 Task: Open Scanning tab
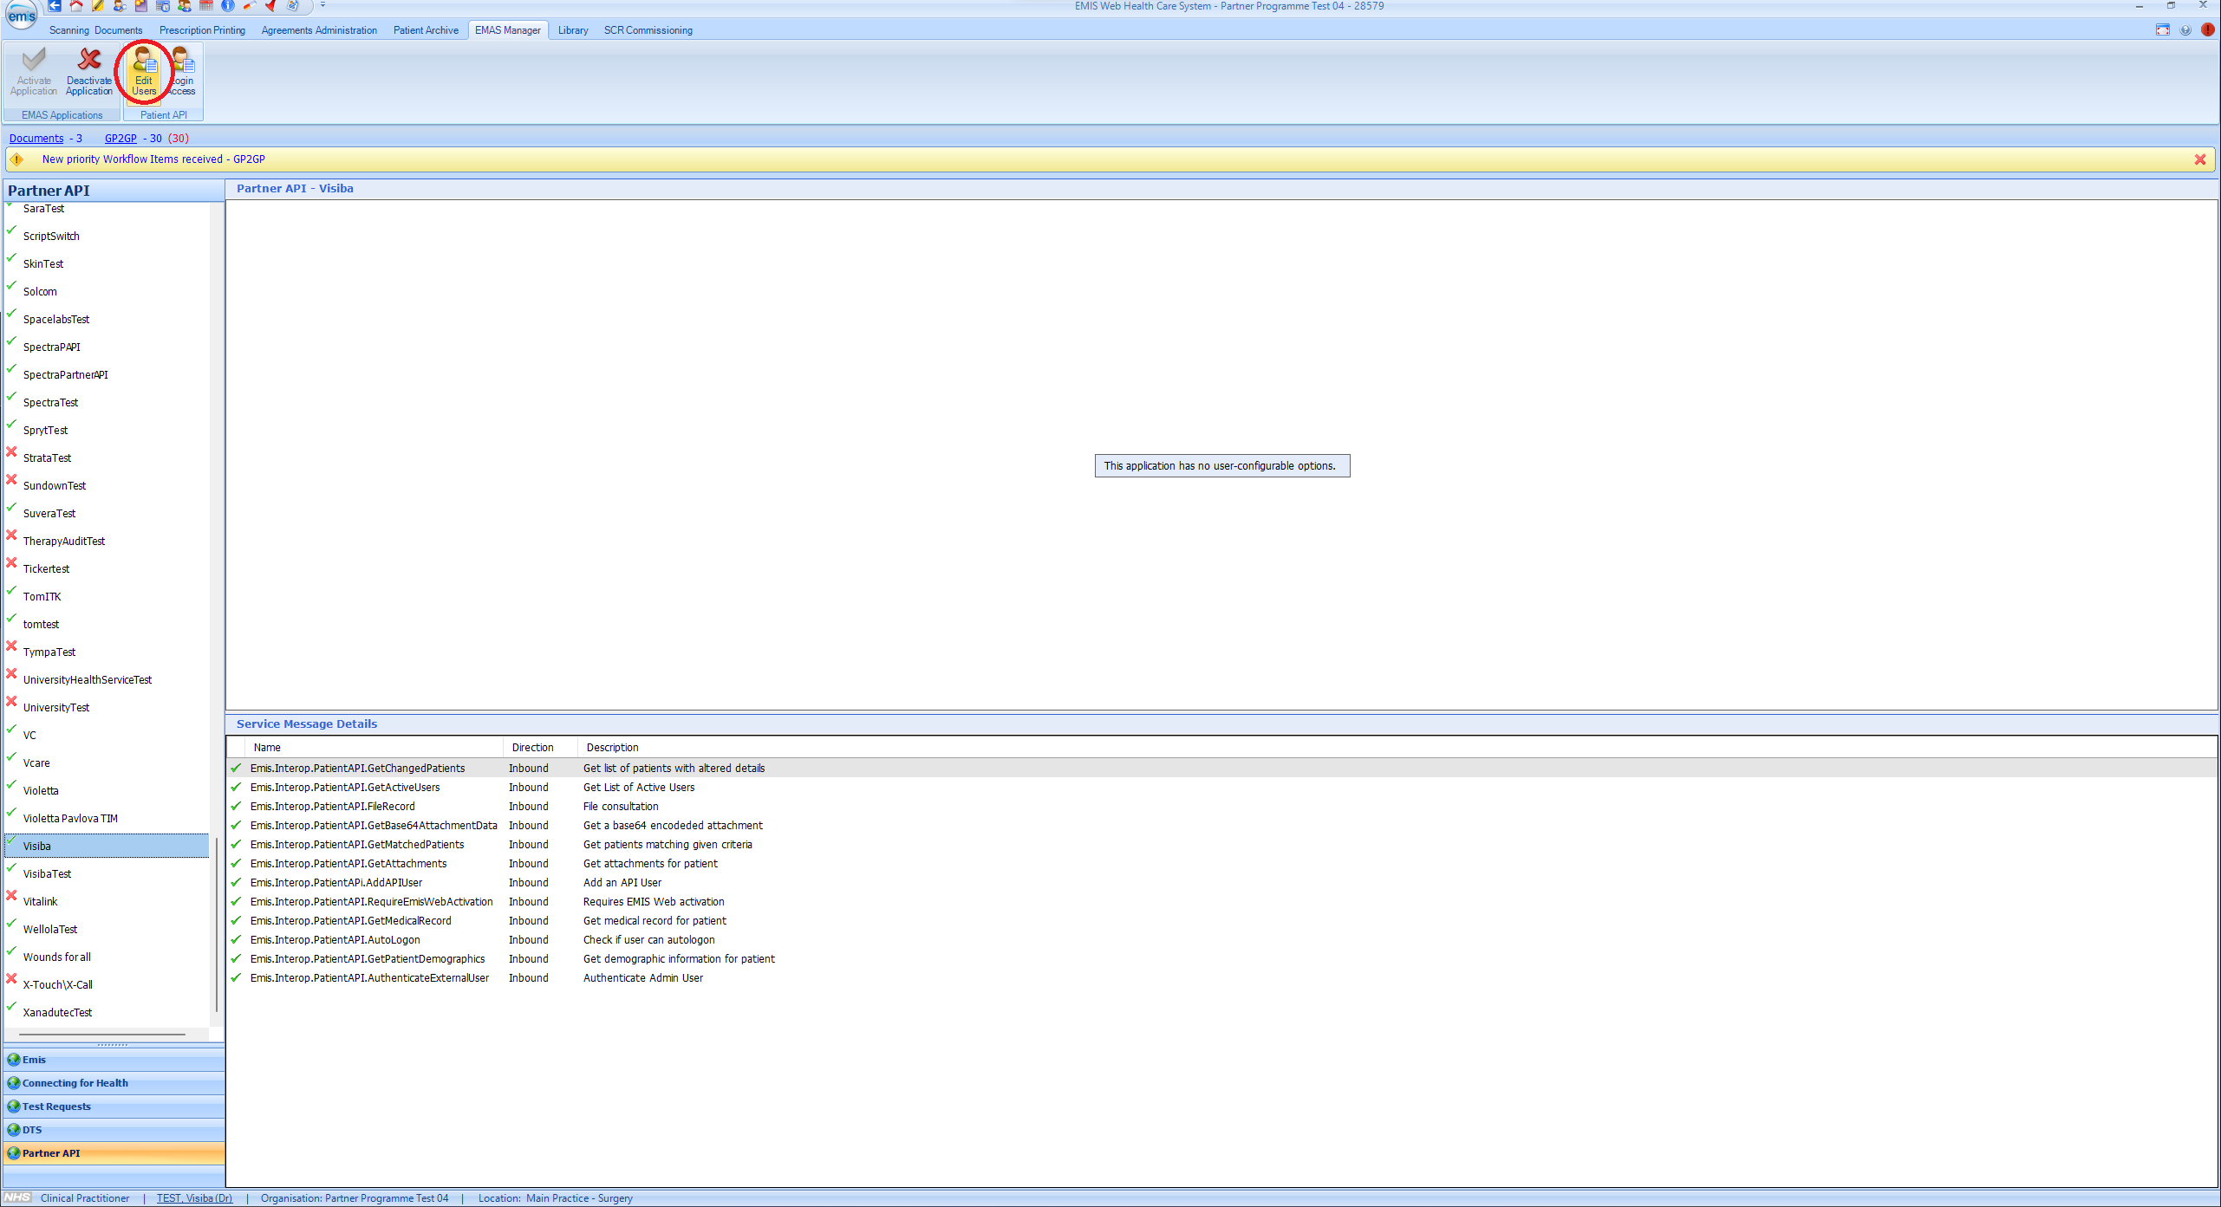click(x=69, y=30)
